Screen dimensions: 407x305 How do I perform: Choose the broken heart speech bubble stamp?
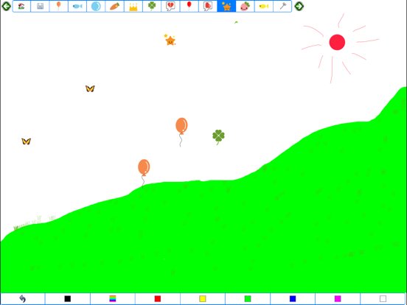[x=170, y=6]
